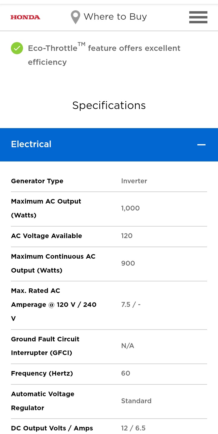Select Maximum AC Output label

coord(46,208)
